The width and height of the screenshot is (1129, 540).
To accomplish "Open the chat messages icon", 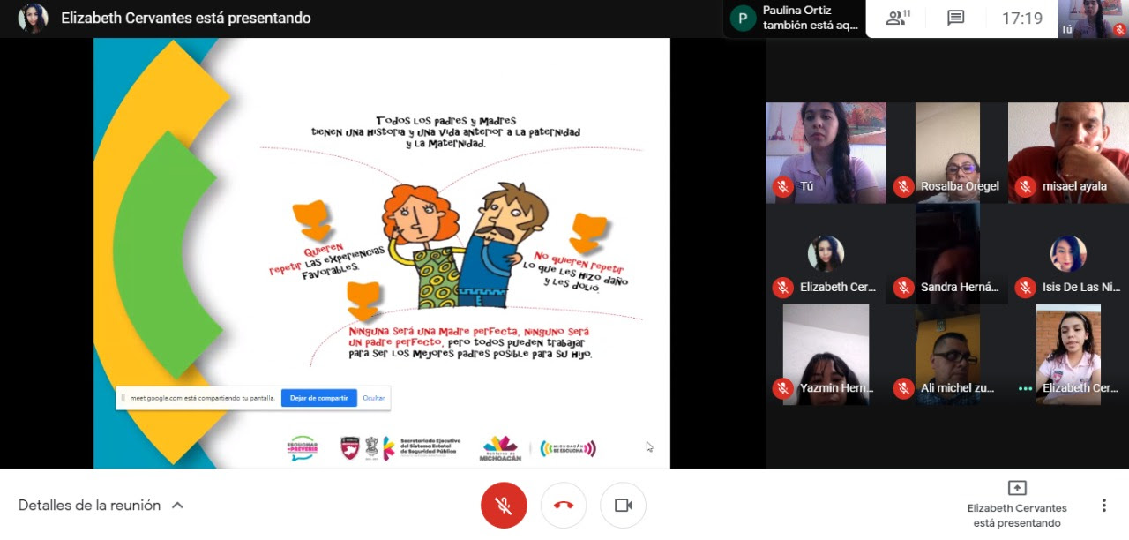I will pos(955,19).
